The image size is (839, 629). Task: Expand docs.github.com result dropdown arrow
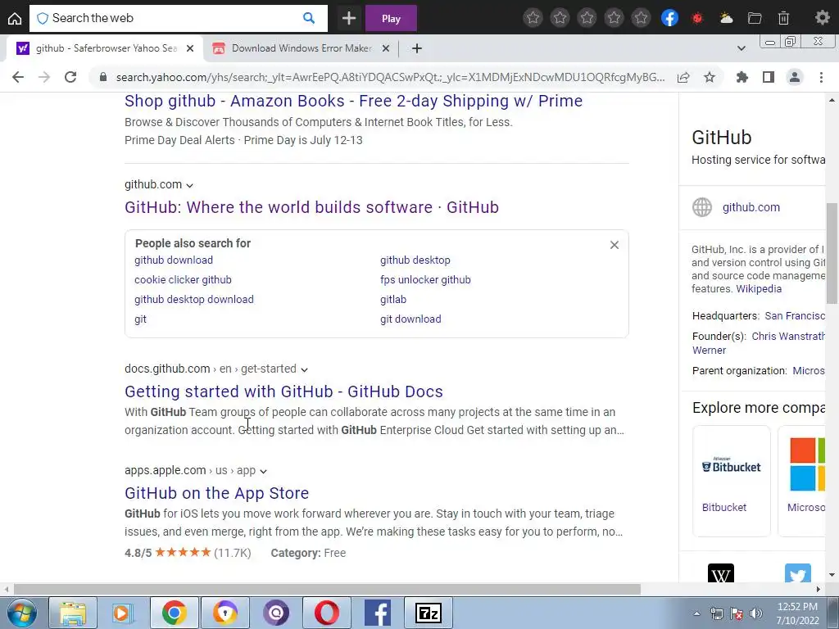pos(304,369)
